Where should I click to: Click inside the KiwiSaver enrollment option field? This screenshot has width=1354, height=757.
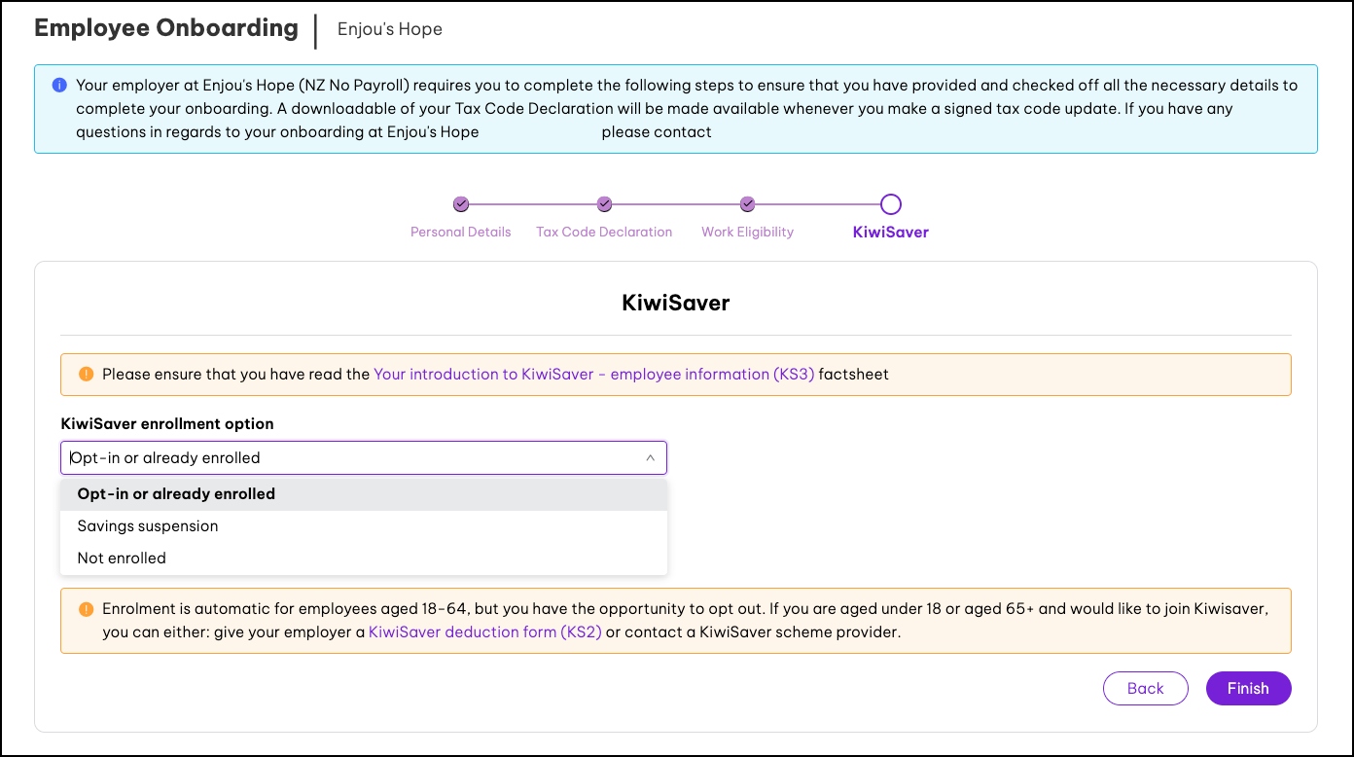tap(350, 458)
